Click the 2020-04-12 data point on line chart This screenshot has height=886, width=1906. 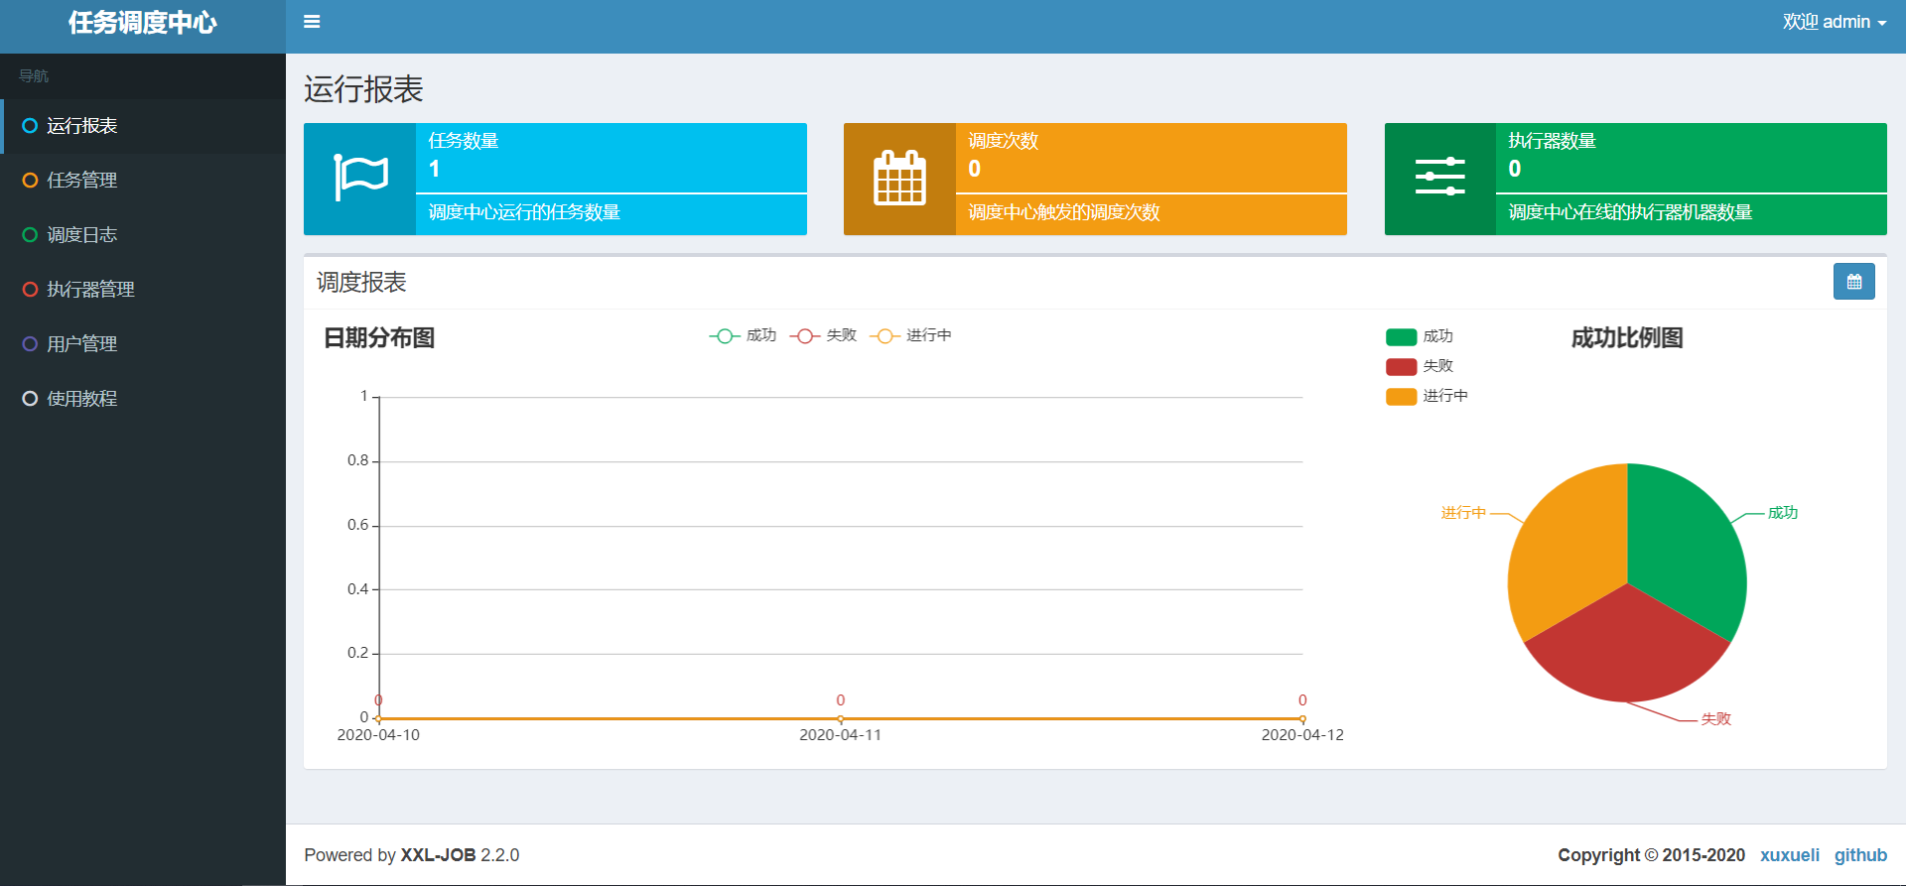pos(1302,718)
